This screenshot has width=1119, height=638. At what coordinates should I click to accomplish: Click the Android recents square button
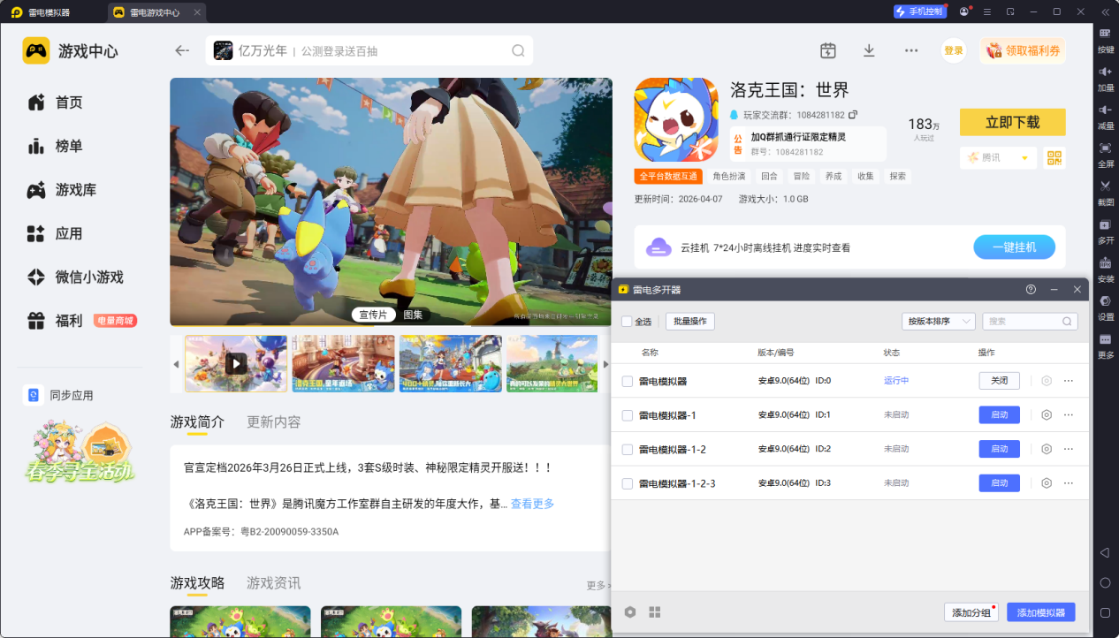click(x=1105, y=612)
